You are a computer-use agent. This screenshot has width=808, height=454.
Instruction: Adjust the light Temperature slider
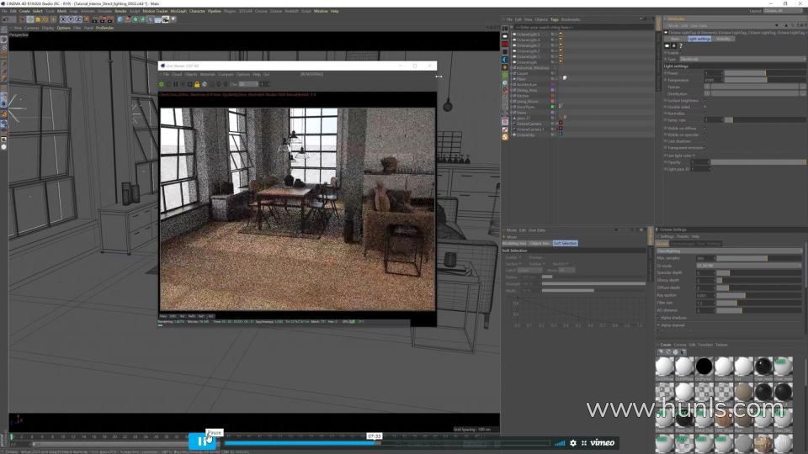pyautogui.click(x=765, y=80)
